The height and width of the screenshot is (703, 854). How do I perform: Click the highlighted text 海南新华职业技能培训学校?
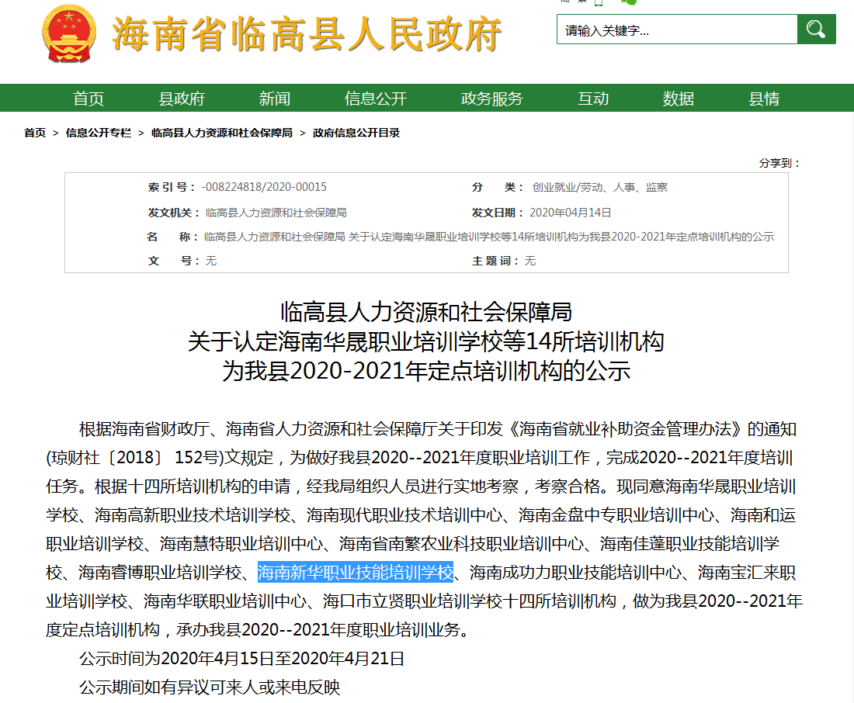tap(356, 573)
